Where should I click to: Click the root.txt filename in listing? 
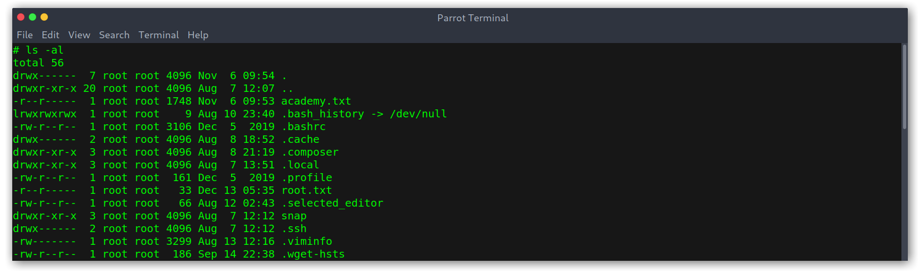point(307,191)
